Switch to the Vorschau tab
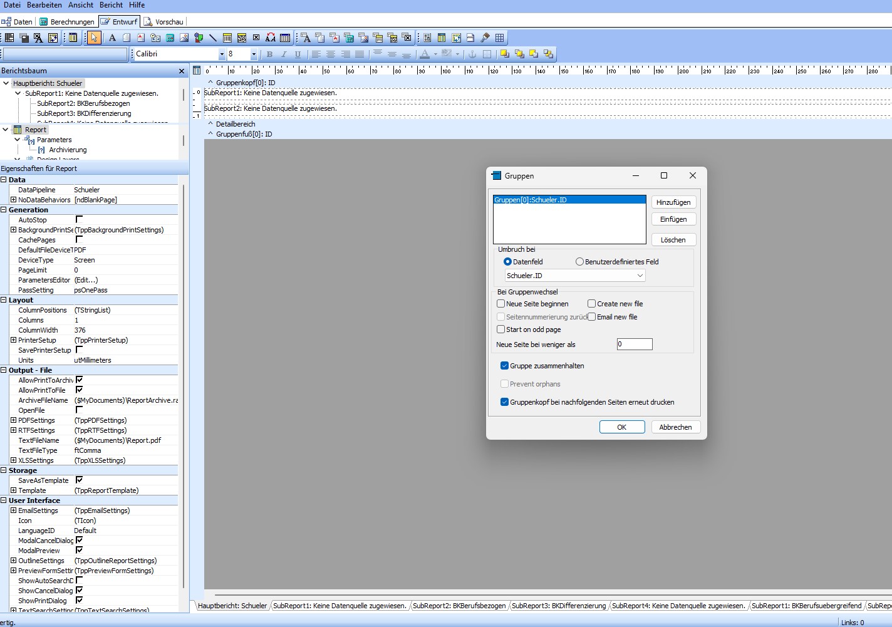Screen dimensions: 892x627 [x=164, y=22]
